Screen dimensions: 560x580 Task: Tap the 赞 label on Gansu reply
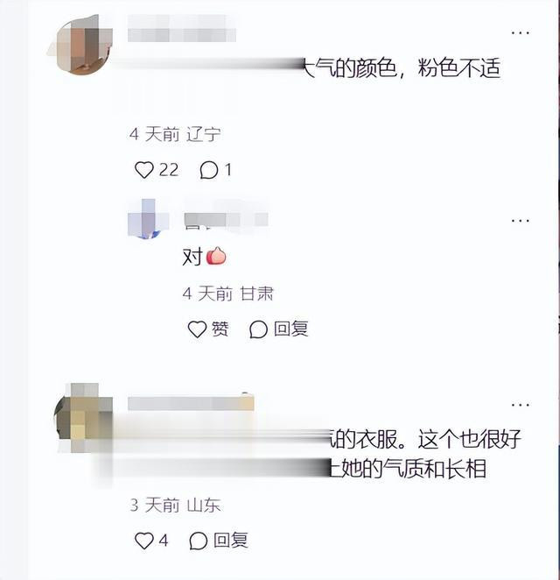(220, 329)
